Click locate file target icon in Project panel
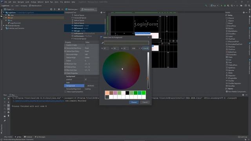Viewport: 251px width, 141px height. [51, 9]
